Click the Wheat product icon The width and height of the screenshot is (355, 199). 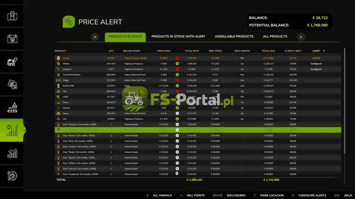coord(58,64)
